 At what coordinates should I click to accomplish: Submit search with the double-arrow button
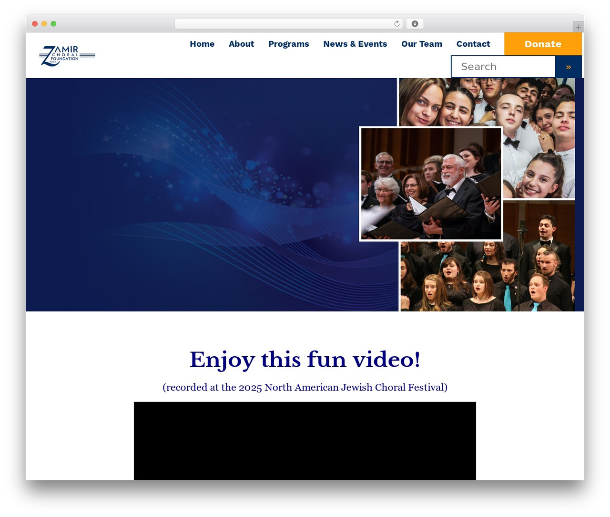[x=569, y=67]
